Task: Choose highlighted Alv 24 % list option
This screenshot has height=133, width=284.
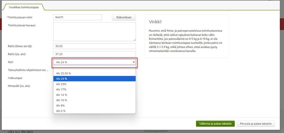Action: point(94,79)
